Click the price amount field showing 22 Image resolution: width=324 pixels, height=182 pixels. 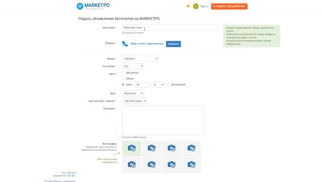tap(142, 84)
